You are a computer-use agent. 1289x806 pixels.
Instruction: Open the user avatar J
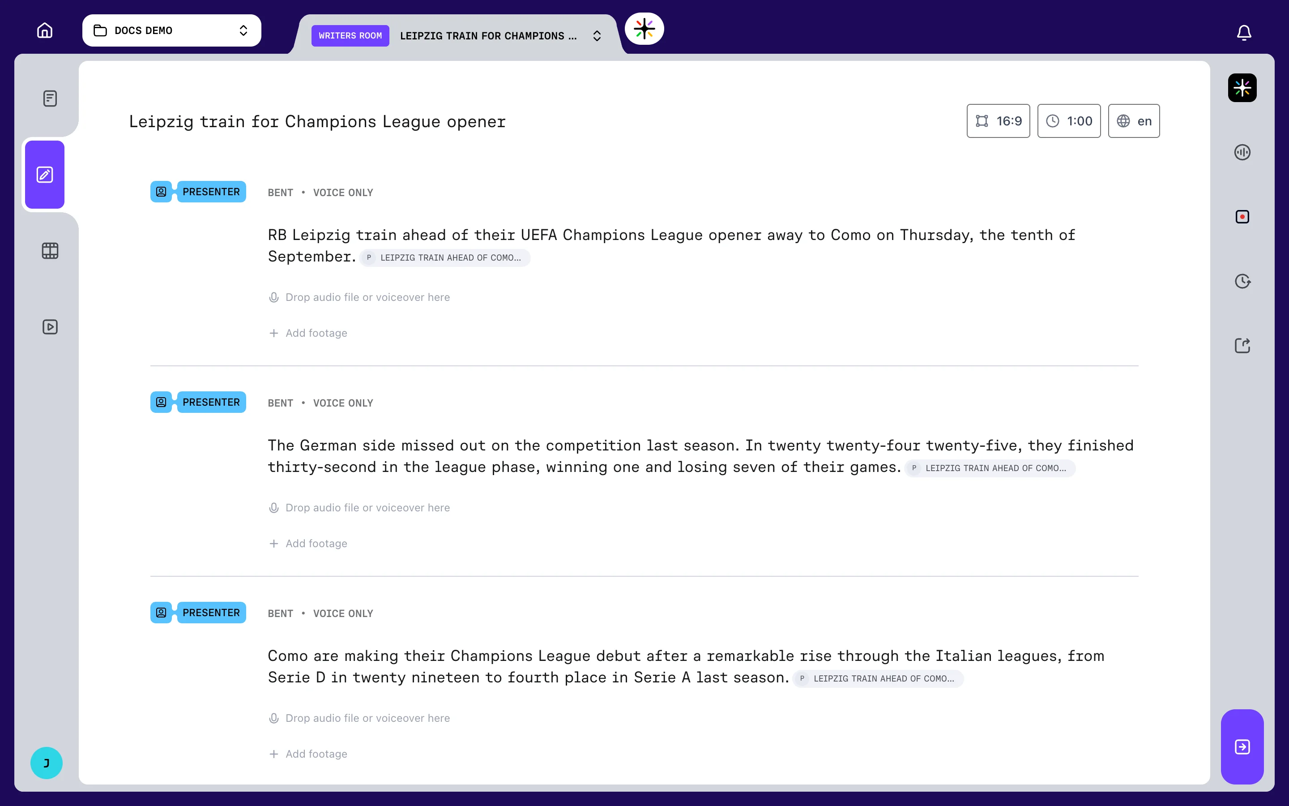(x=47, y=763)
